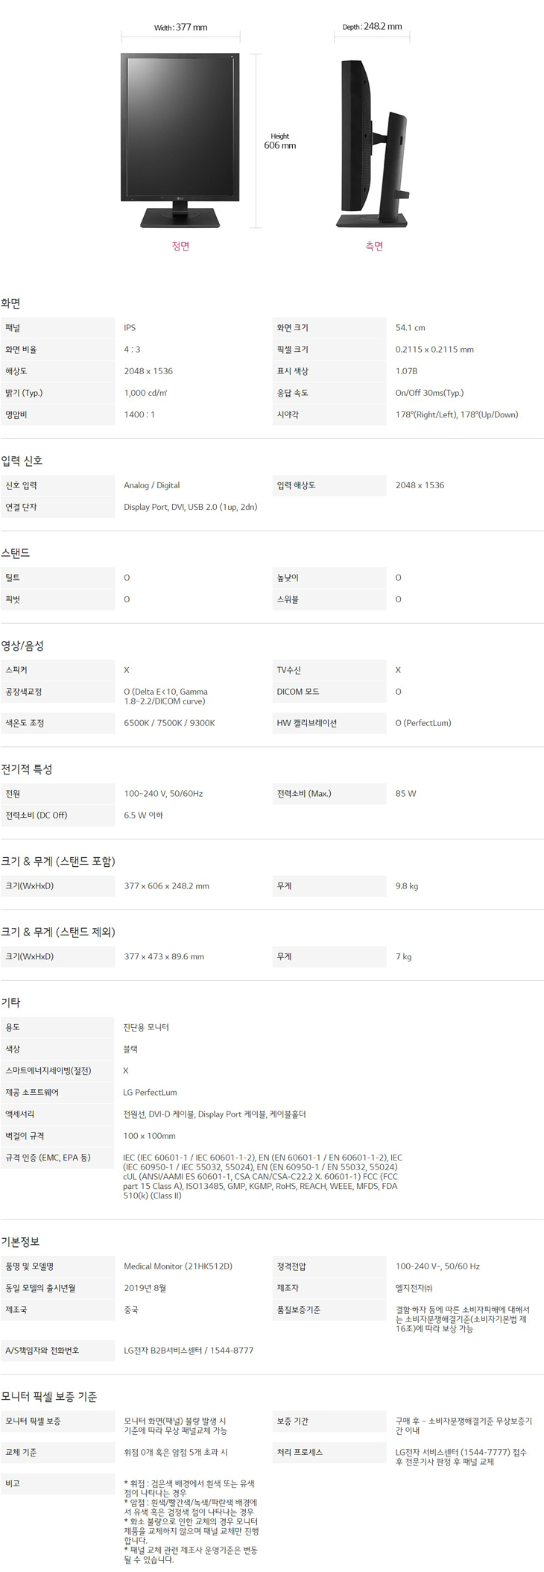The width and height of the screenshot is (544, 1572).
Task: Click the 스탠드 section heading
Action: [16, 553]
